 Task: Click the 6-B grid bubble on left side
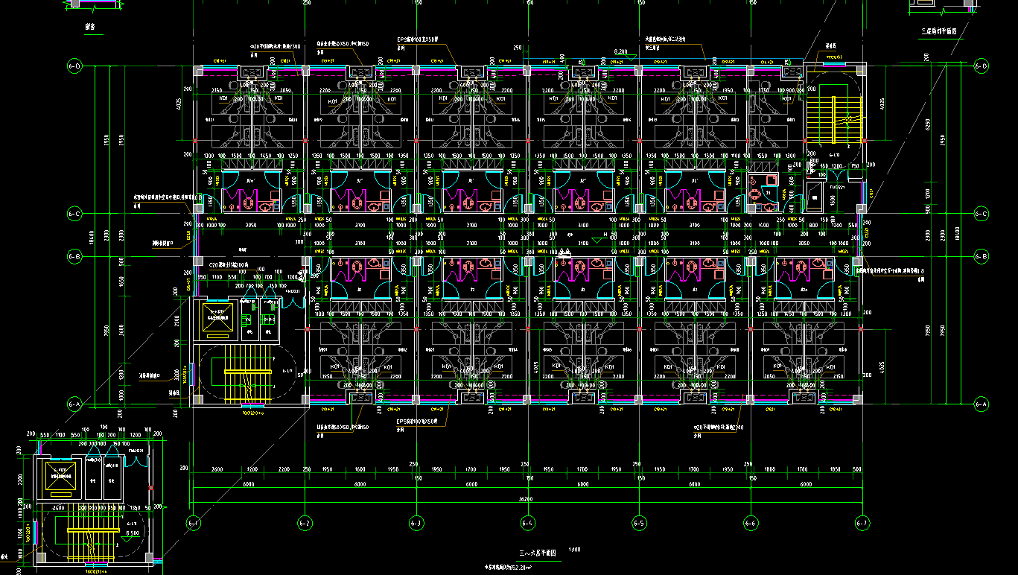pyautogui.click(x=74, y=257)
